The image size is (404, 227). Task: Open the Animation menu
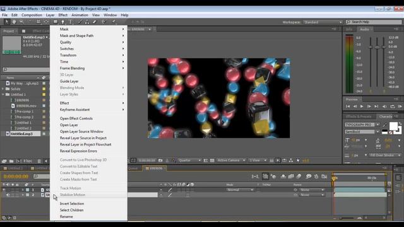[x=80, y=15]
